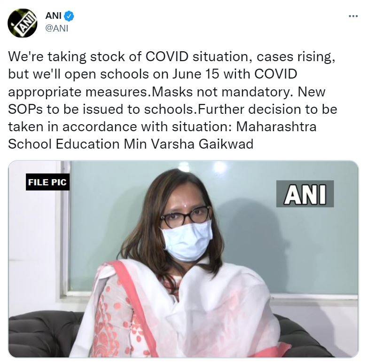Click the FILE PIC label on photo
This screenshot has height=364, width=367.
47,182
